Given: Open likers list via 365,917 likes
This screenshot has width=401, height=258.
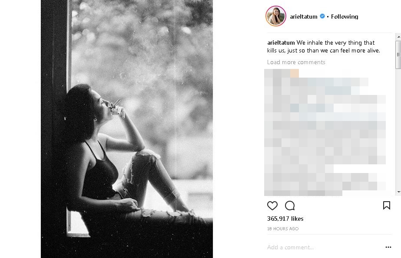Looking at the screenshot, I should coord(285,219).
